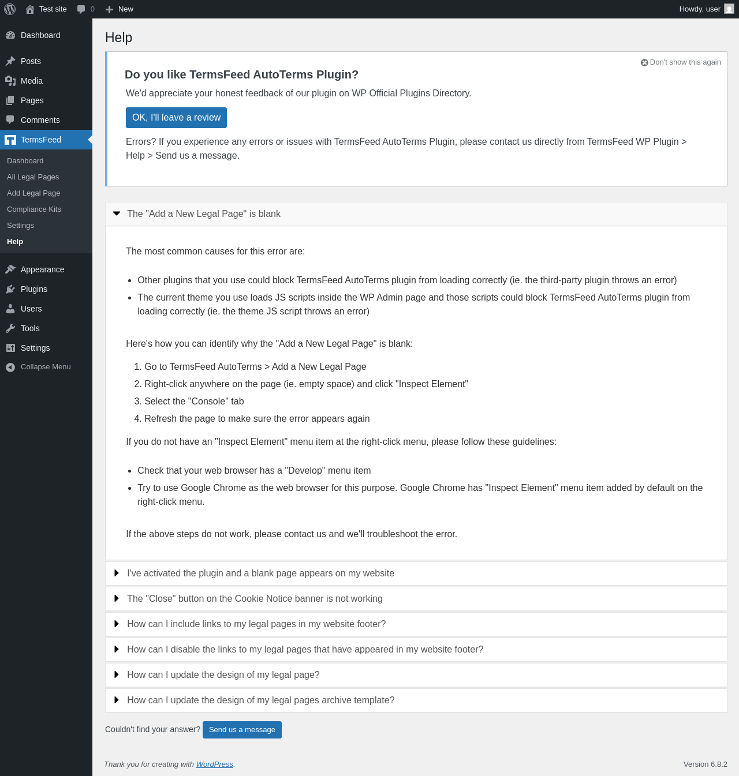Click the Pages icon in sidebar
This screenshot has height=776, width=739.
click(10, 100)
